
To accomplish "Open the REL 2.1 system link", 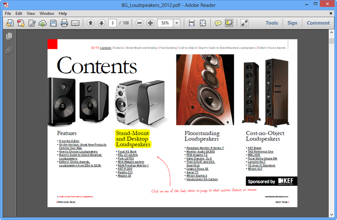I will click(128, 155).
